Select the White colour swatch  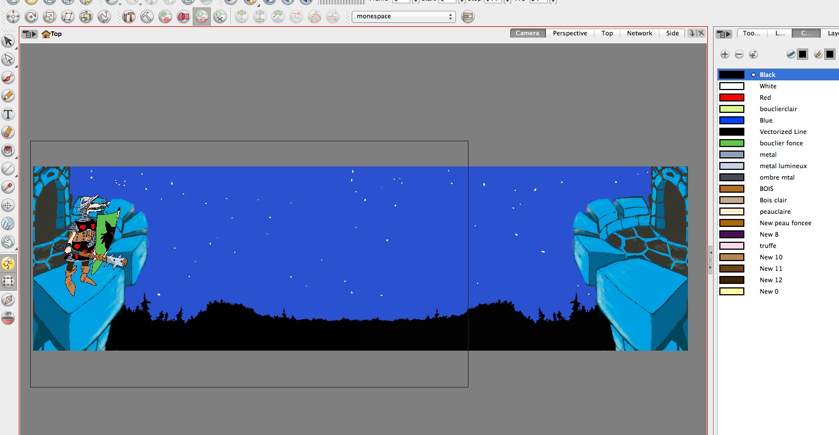pyautogui.click(x=732, y=86)
